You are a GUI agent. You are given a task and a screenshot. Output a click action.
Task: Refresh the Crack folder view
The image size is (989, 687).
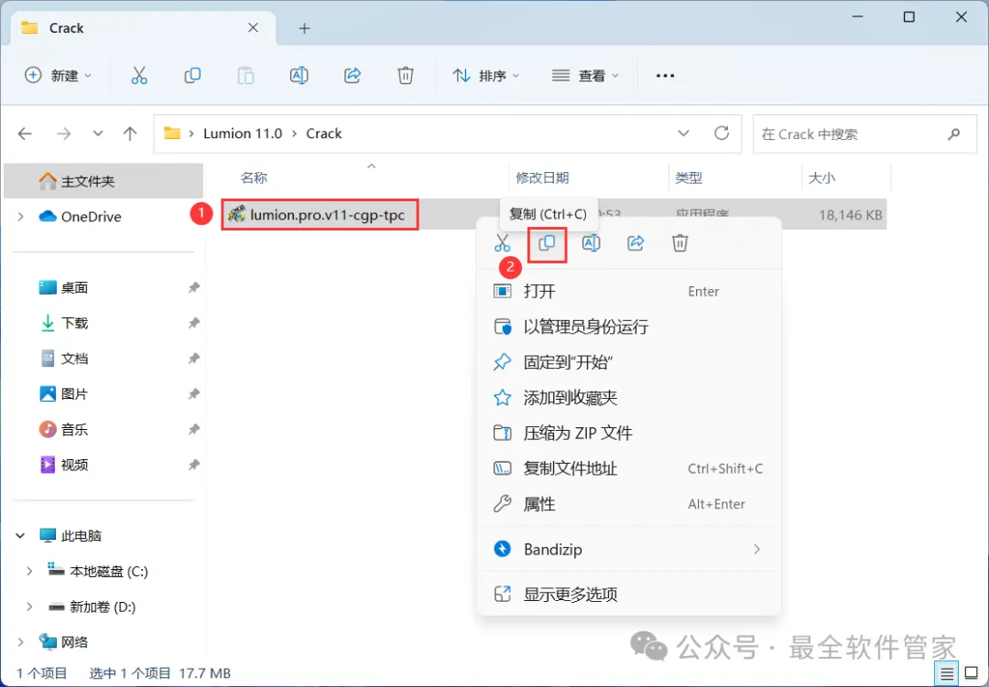[x=722, y=133]
